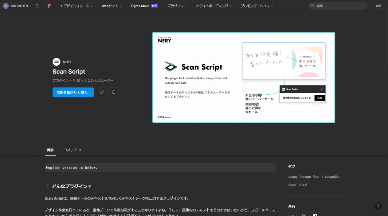Open the help question mark button
The width and height of the screenshot is (388, 216).
coord(378,206)
